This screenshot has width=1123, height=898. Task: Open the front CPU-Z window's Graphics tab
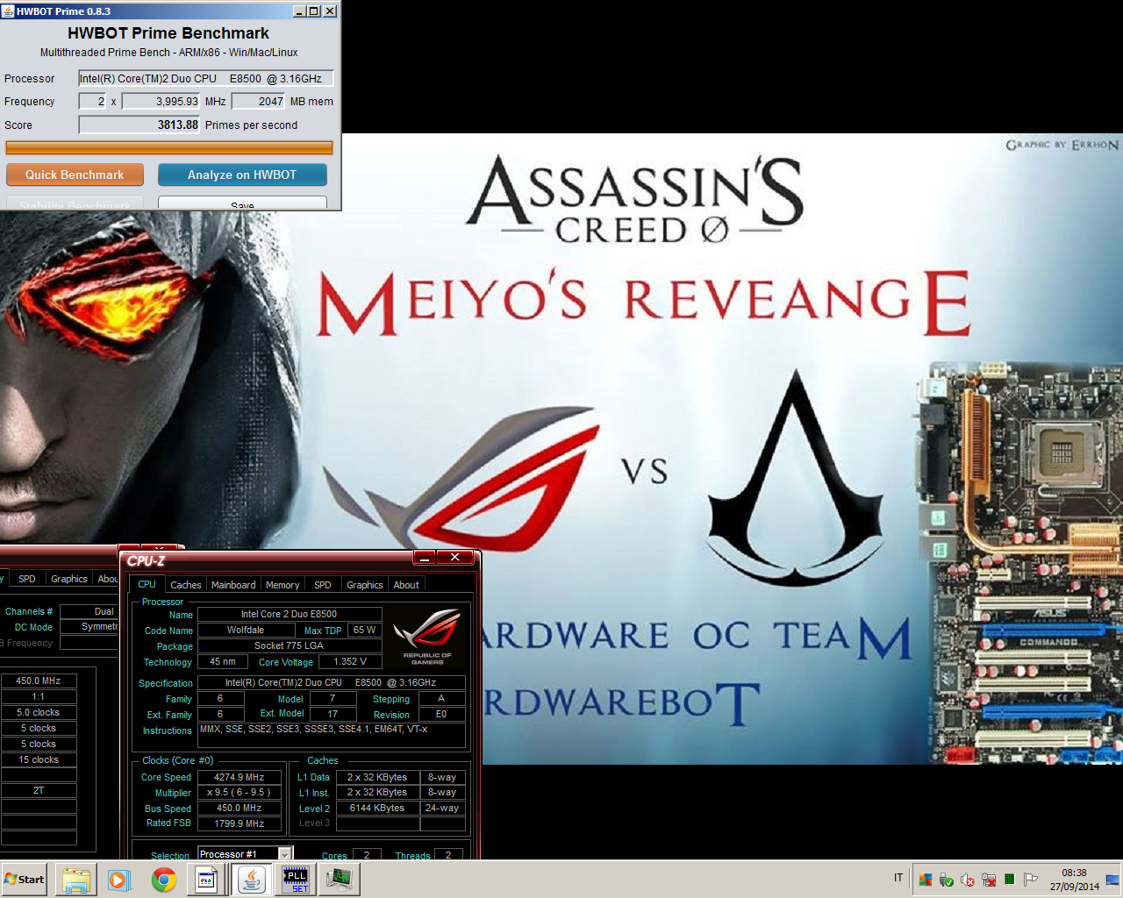(365, 585)
